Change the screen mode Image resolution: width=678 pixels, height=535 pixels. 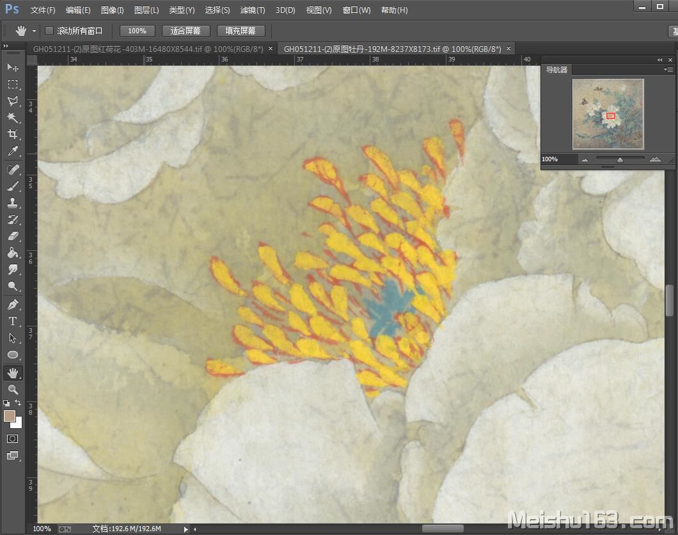tap(13, 456)
